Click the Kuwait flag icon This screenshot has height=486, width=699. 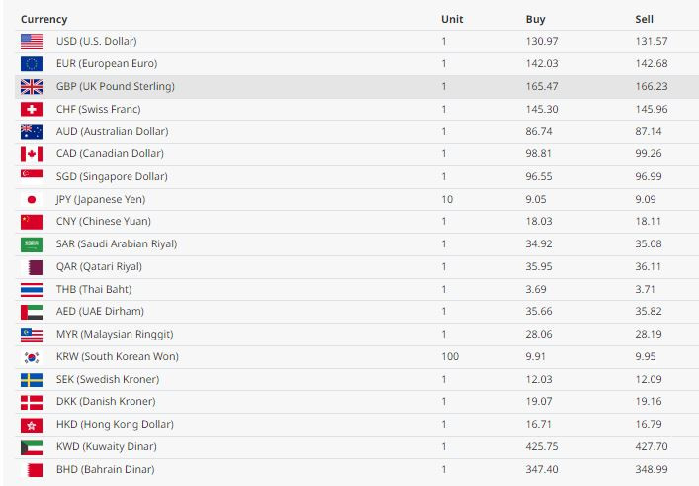coord(32,447)
